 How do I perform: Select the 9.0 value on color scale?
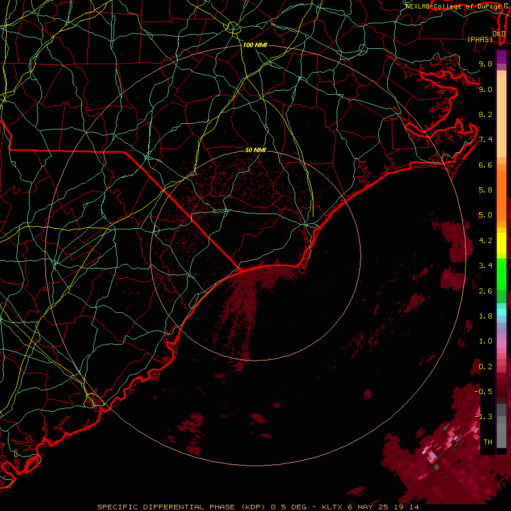coord(485,89)
